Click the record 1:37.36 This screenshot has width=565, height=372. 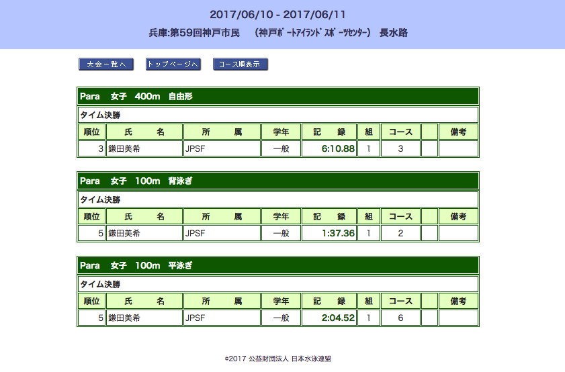pos(338,233)
